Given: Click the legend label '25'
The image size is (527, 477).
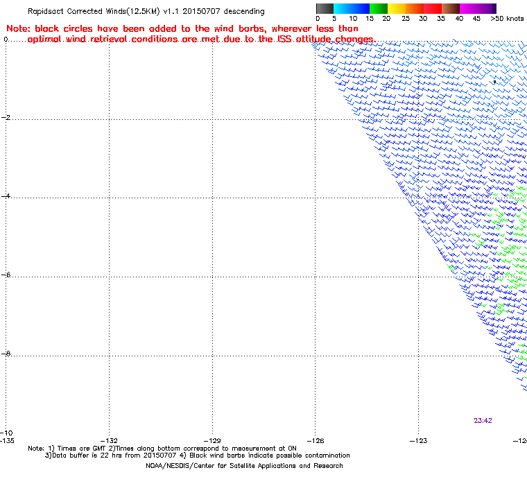Looking at the screenshot, I should tap(406, 19).
